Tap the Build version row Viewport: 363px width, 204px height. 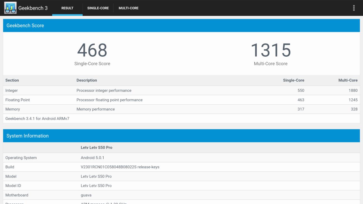point(181,167)
